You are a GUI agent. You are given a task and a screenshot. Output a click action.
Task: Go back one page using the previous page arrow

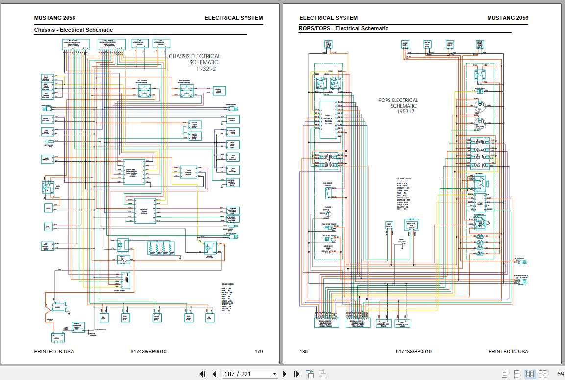(x=215, y=374)
